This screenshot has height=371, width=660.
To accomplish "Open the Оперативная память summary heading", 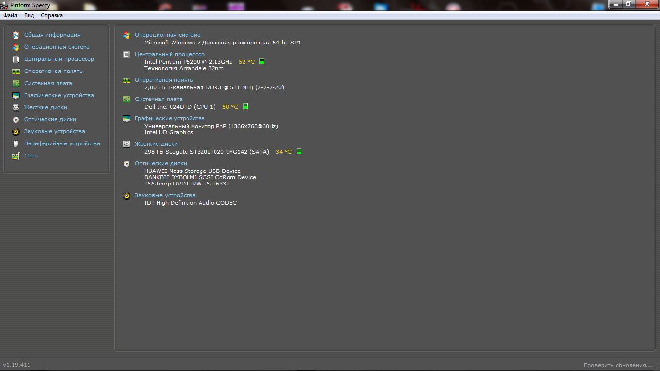I will (x=164, y=80).
